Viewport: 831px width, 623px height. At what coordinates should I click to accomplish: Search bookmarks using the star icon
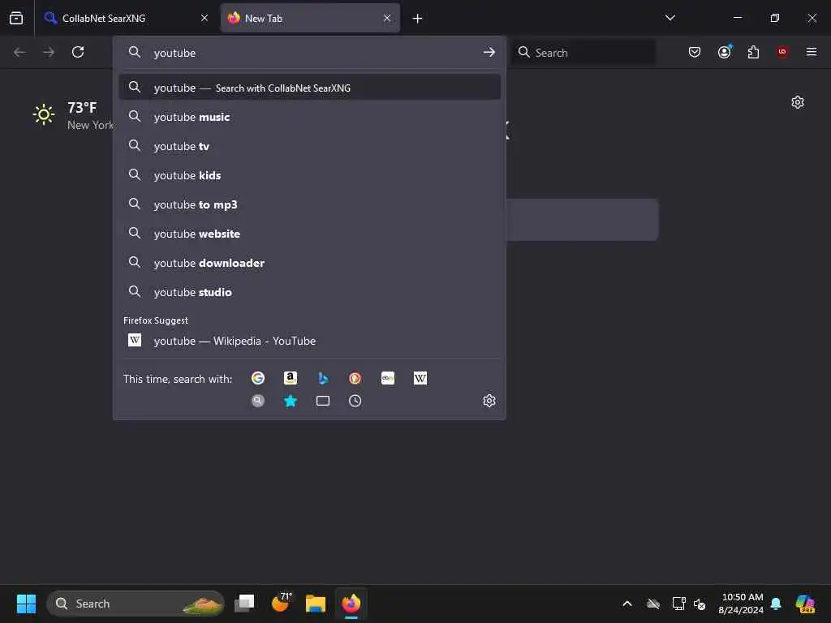click(291, 401)
